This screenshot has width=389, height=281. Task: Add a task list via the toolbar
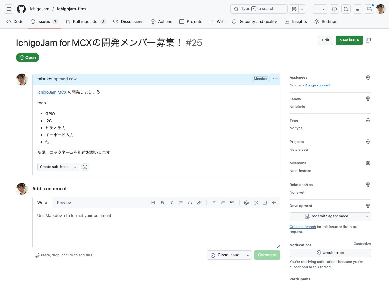click(232, 203)
